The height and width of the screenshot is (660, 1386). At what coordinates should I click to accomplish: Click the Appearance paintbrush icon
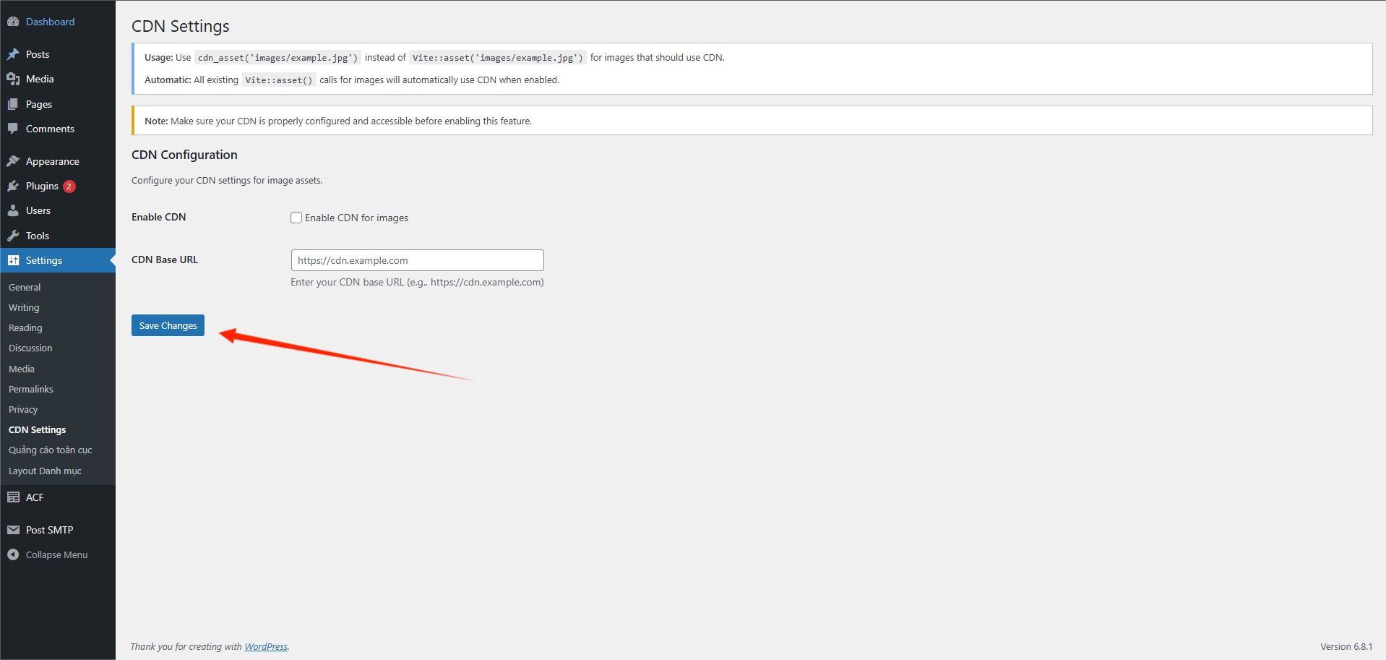click(13, 161)
